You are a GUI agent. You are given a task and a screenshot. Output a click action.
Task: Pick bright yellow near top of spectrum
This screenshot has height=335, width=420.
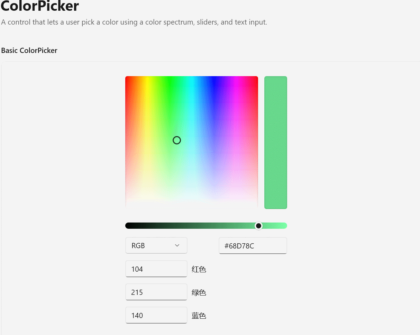pyautogui.click(x=147, y=80)
